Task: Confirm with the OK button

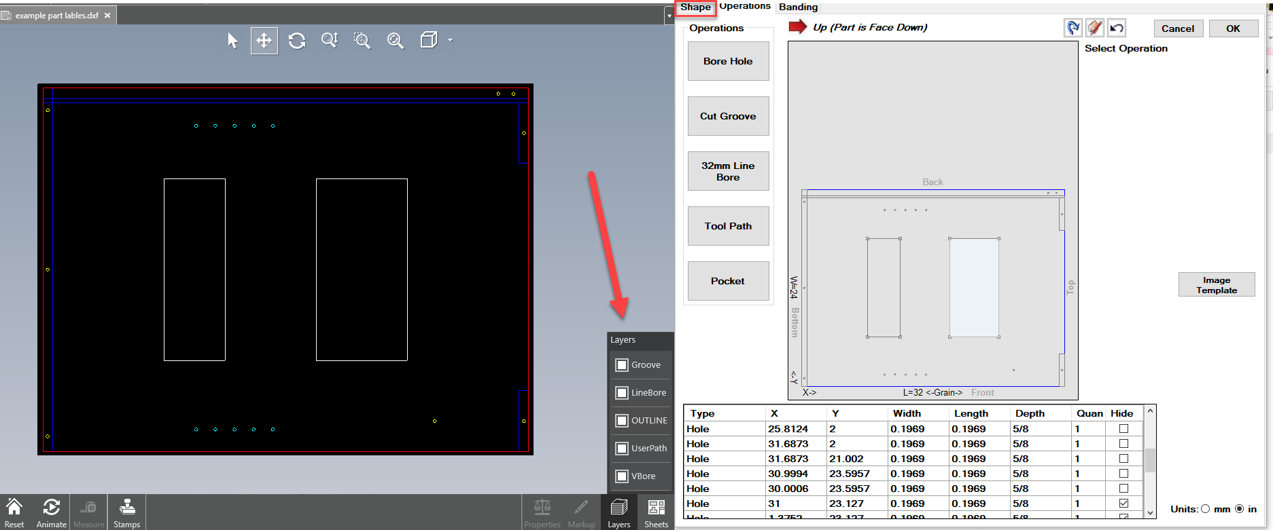Action: (x=1233, y=29)
